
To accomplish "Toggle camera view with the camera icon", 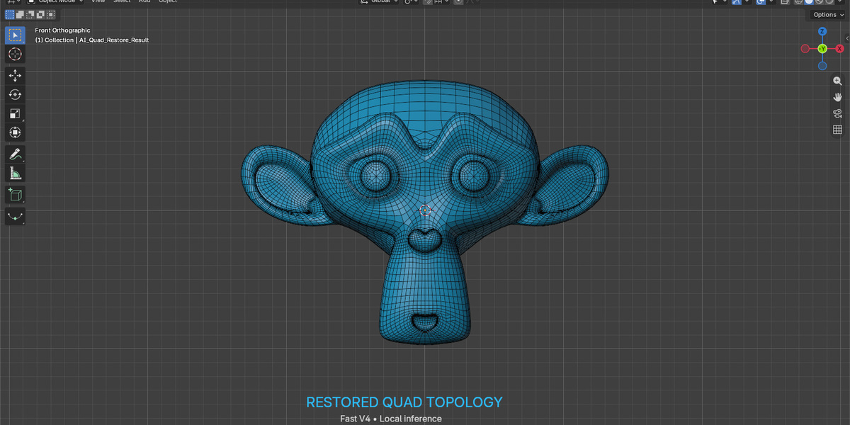I will coord(837,113).
